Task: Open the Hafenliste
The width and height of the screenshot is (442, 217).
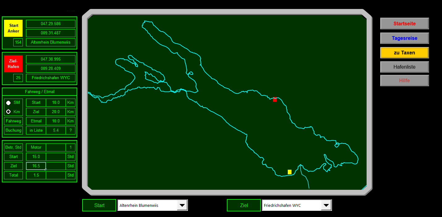Action: [x=404, y=67]
